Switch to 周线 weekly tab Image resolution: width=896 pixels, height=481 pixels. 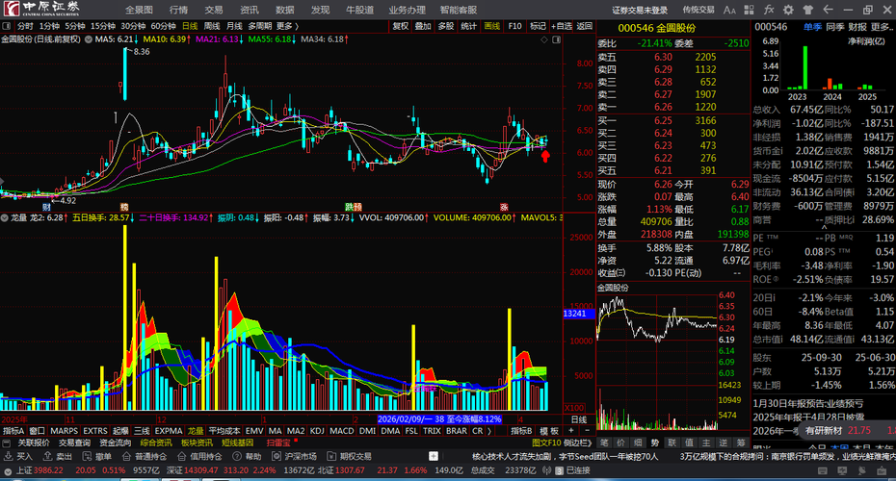click(x=212, y=26)
